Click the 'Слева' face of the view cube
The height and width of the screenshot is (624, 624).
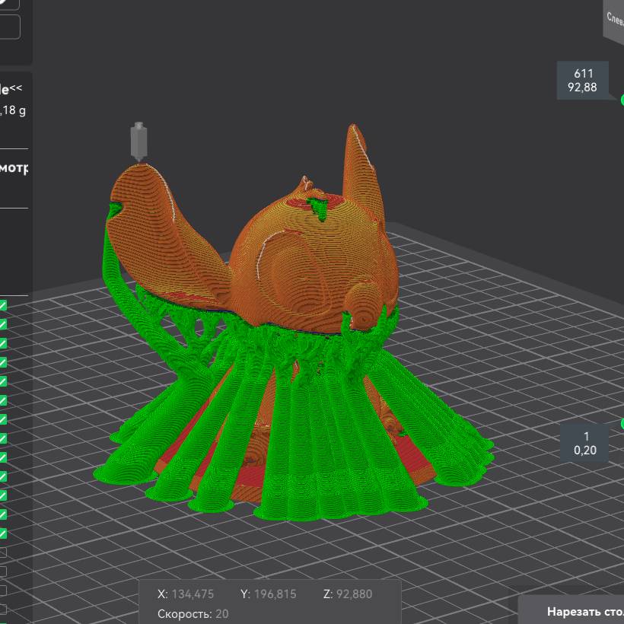[614, 18]
